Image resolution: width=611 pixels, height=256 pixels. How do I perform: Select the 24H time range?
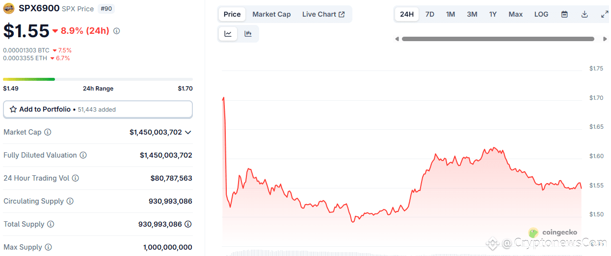[x=407, y=14]
